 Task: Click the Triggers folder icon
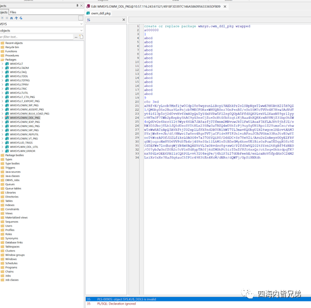(2, 168)
